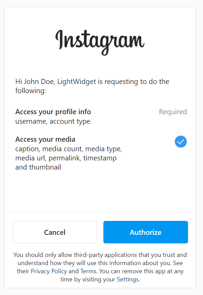The height and width of the screenshot is (295, 203).
Task: Select the Access your profile info heading
Action: click(x=53, y=112)
